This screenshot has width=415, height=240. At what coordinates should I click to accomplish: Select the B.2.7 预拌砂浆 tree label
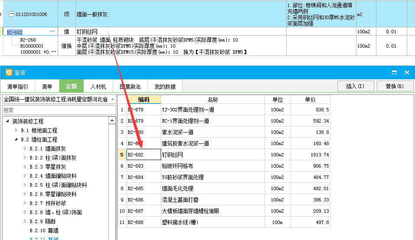(x=48, y=203)
